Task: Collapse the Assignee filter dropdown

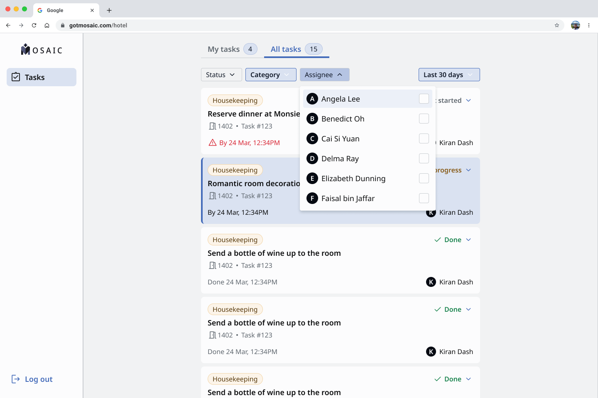Action: click(x=325, y=75)
